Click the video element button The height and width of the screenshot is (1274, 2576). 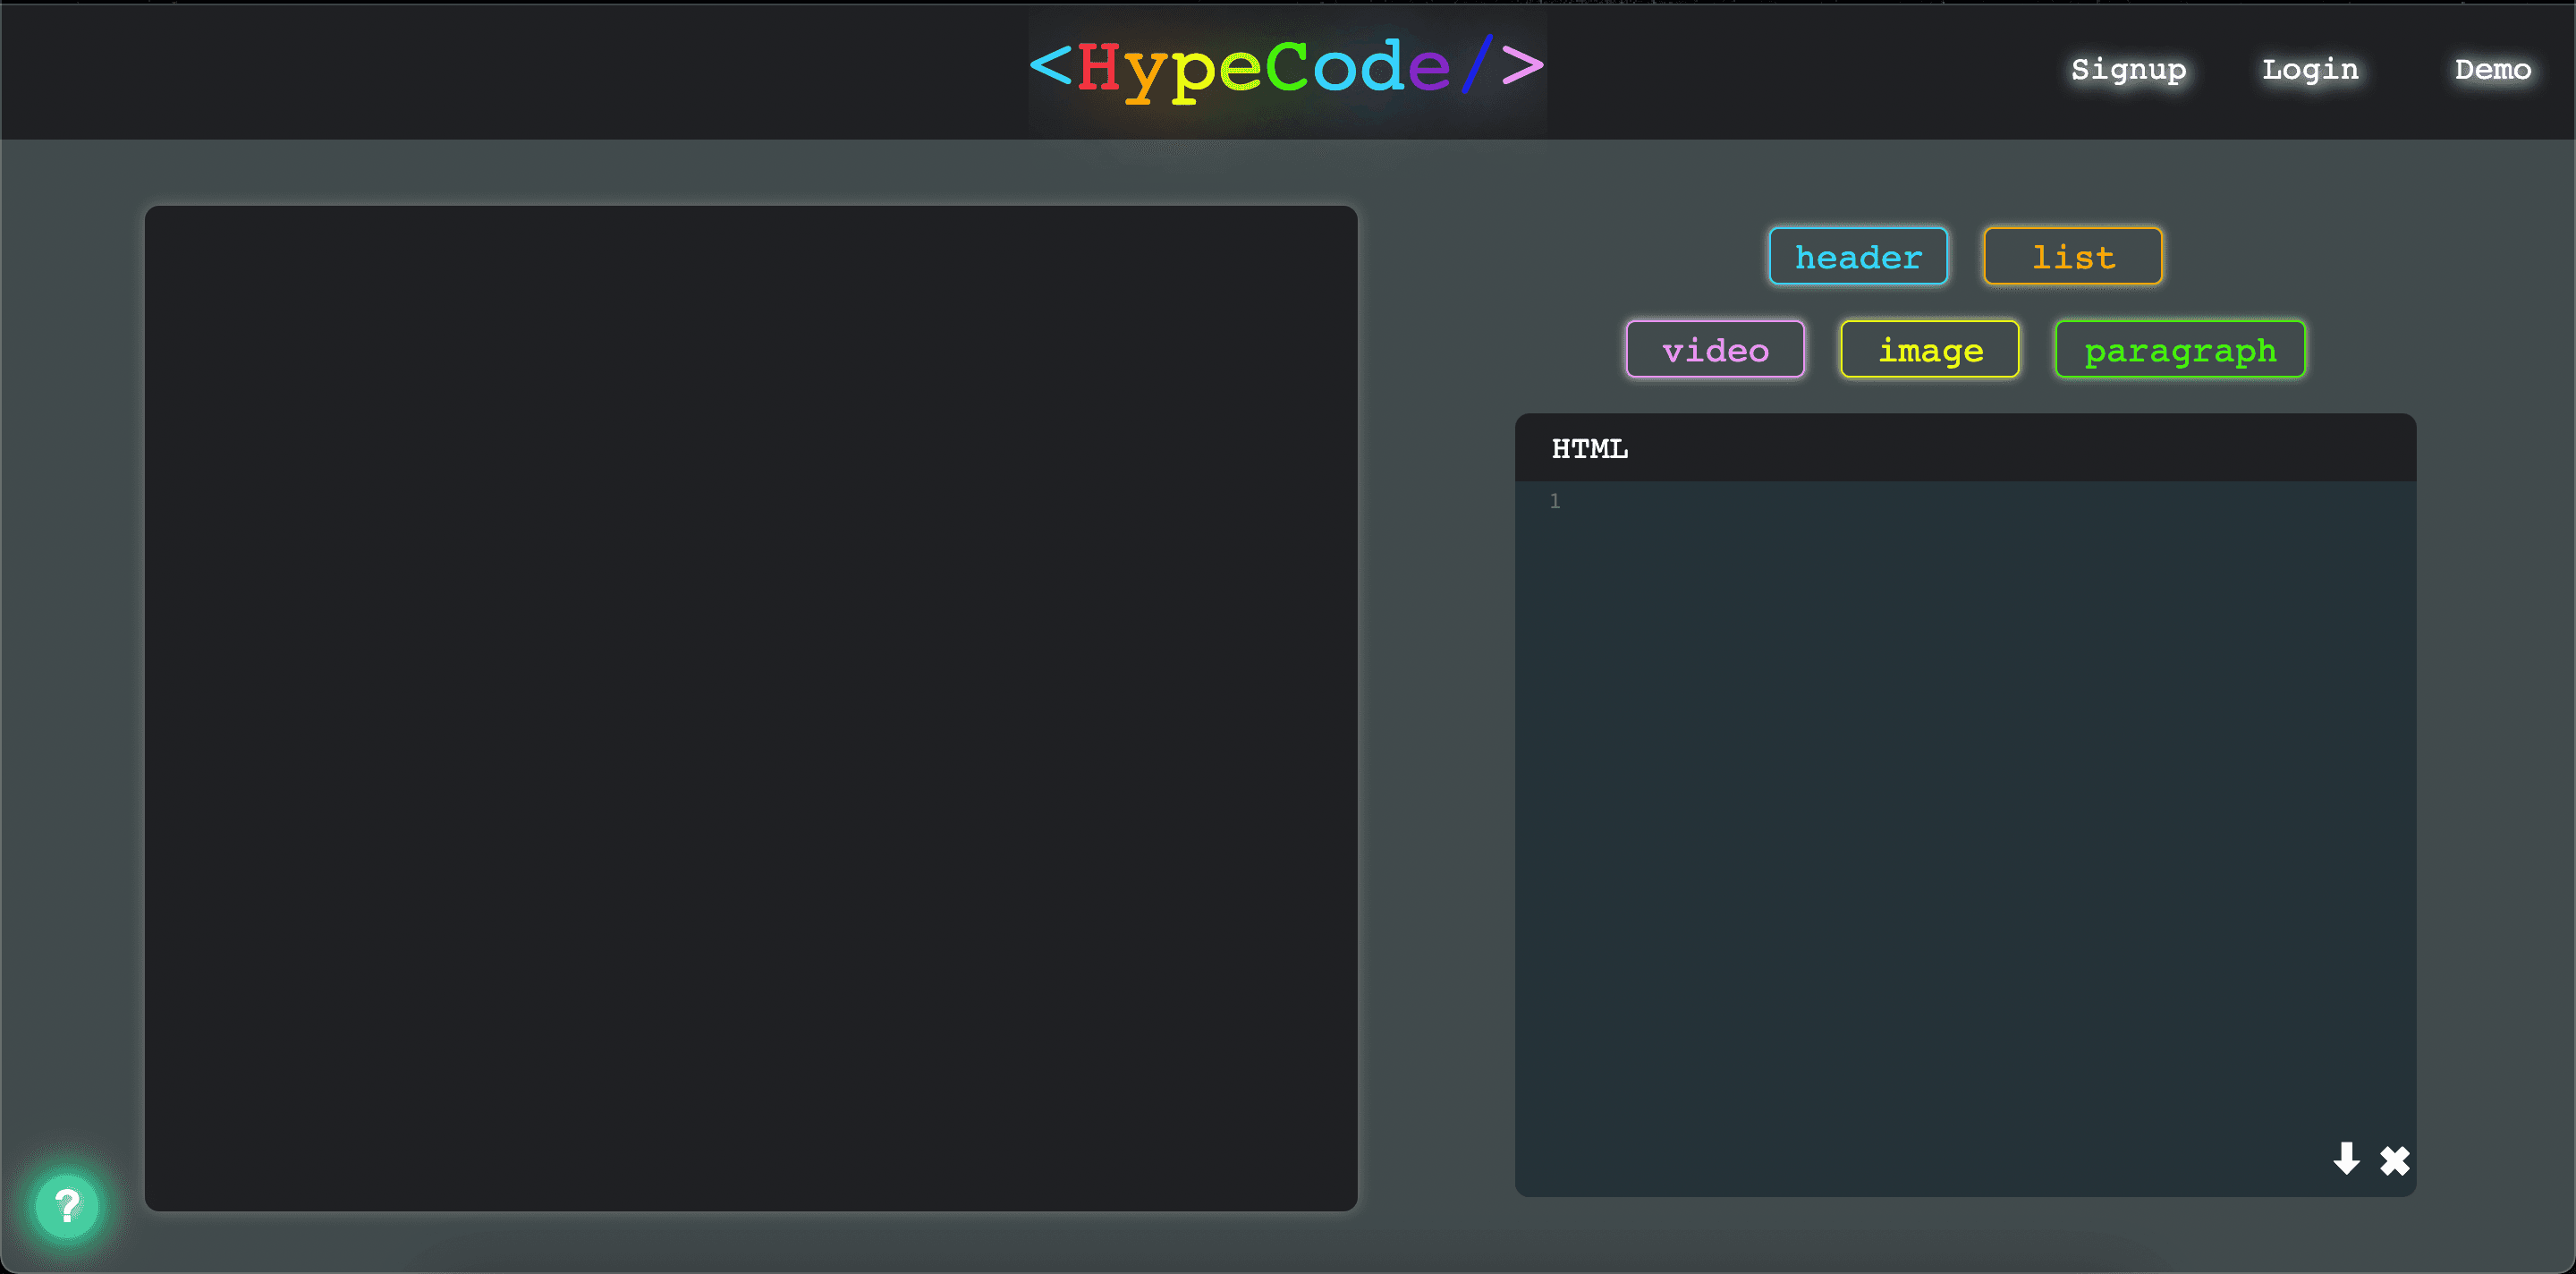1716,349
